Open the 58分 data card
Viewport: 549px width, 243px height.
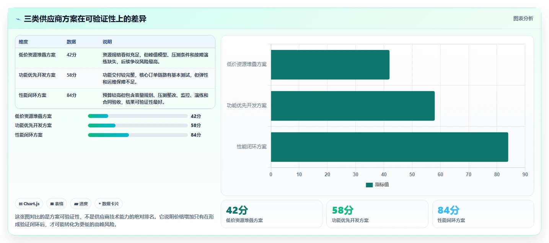pyautogui.click(x=377, y=214)
